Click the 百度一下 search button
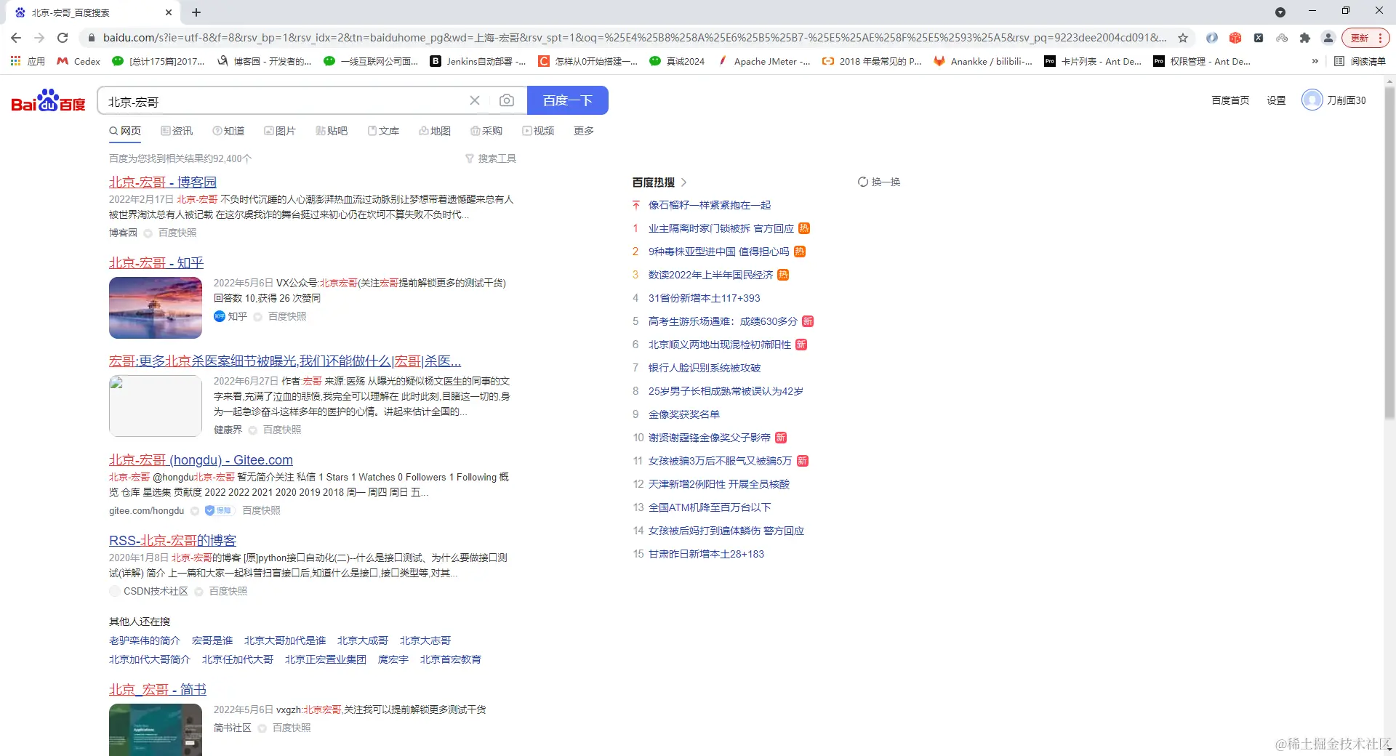The height and width of the screenshot is (756, 1396). 568,100
